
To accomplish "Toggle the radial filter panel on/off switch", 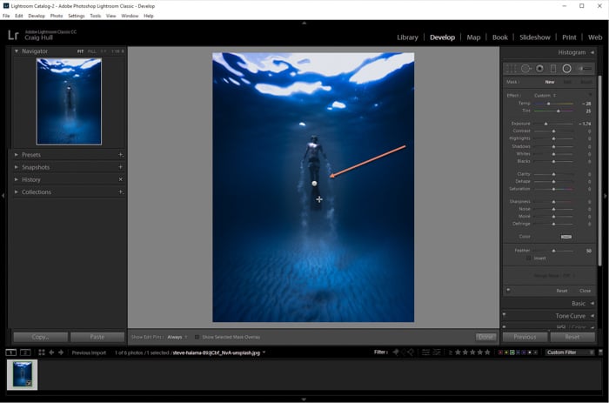I will (x=508, y=290).
